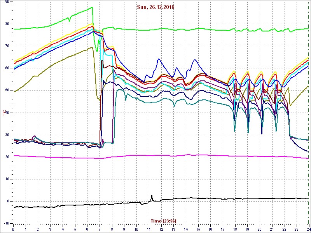Select the '-10' temperature axis label
Image resolution: width=311 pixels, height=233 pixels.
click(x=6, y=224)
